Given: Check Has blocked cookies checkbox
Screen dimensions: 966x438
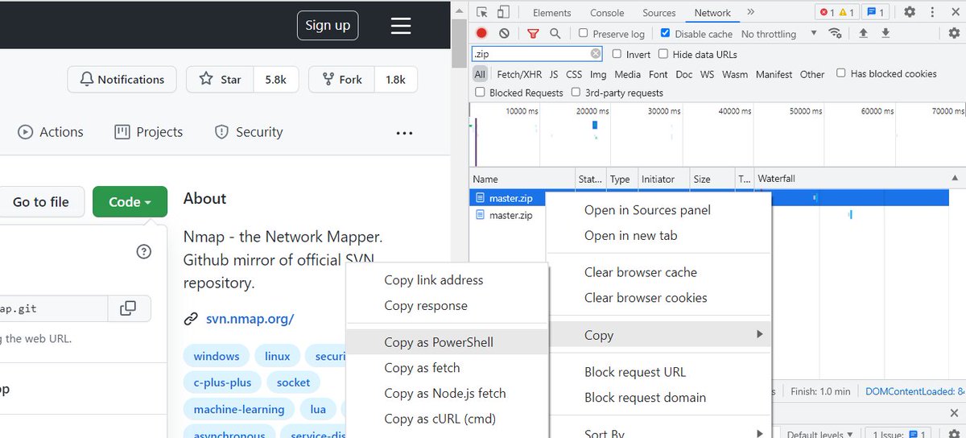Looking at the screenshot, I should pos(841,73).
